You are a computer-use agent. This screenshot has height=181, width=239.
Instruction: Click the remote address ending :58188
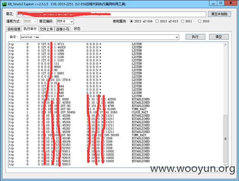pos(103,135)
